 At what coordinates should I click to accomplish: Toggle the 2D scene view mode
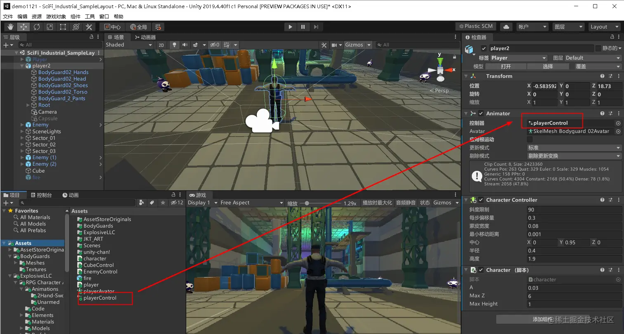click(161, 45)
